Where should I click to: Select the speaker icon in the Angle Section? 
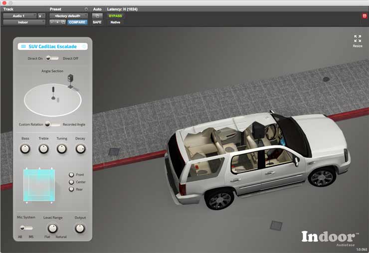tap(70, 81)
